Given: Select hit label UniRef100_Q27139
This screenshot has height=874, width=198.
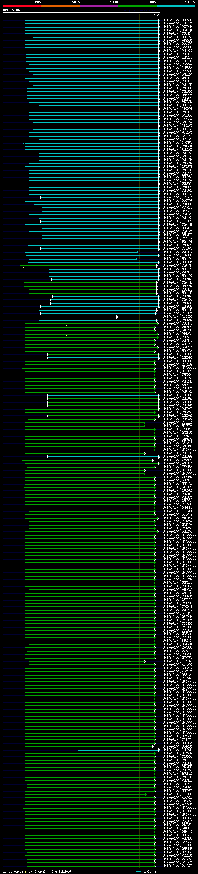Looking at the screenshot, I should [178, 364].
